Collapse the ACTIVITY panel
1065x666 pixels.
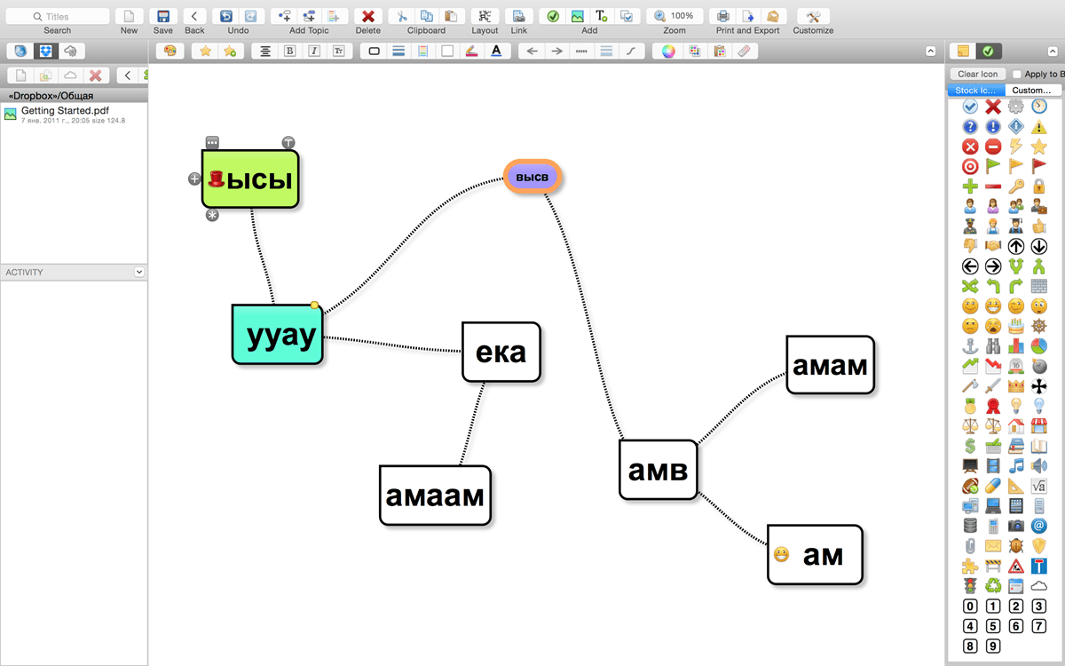(x=139, y=272)
